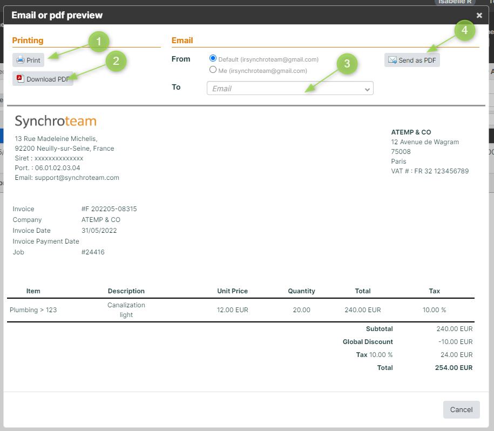Click the 13 Rue Madeleine Michelis address line
Screen dimensions: 494x431
(56, 139)
